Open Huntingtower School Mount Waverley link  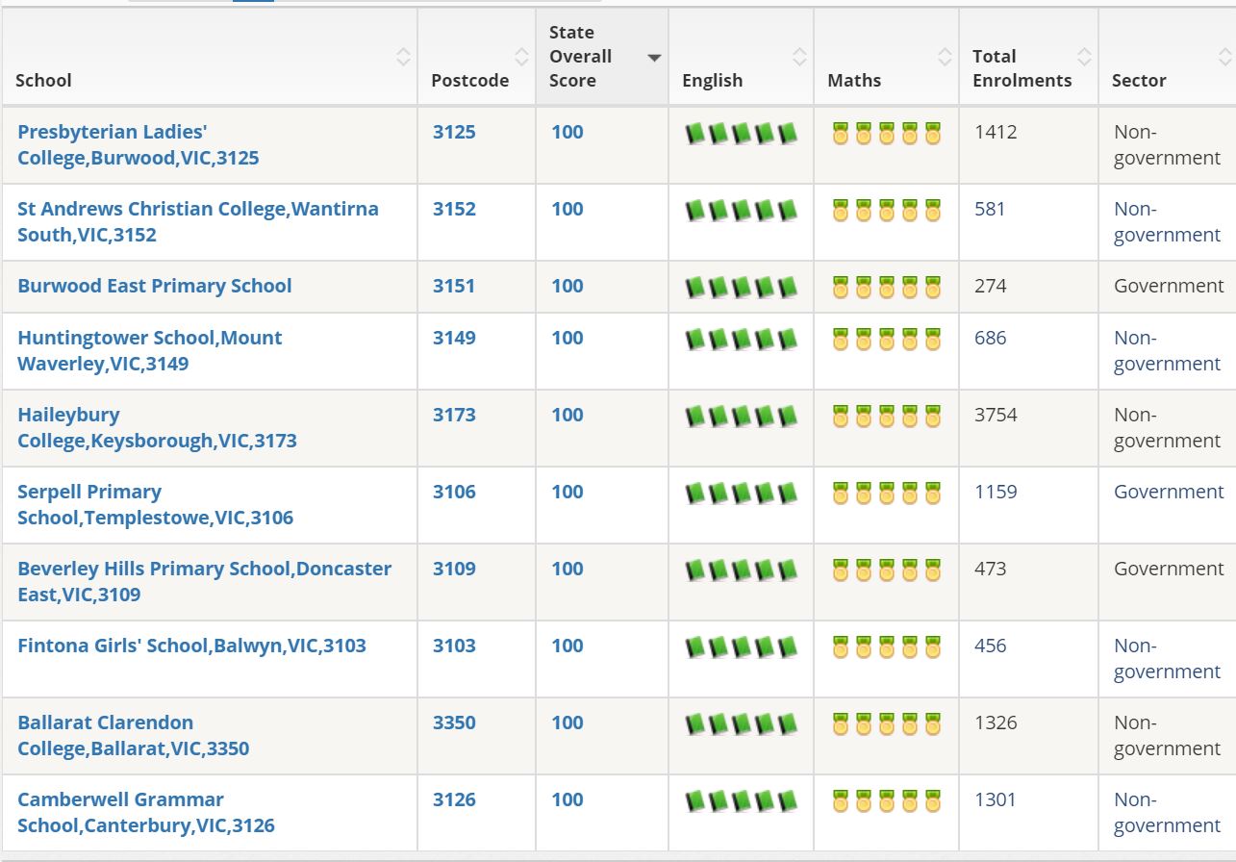click(150, 350)
